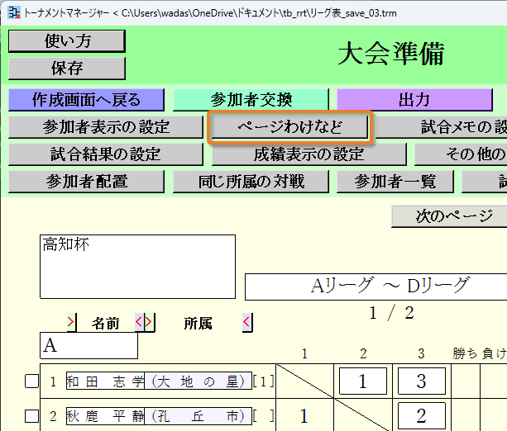
Task: Open 参加者配置 placement button
Action: tap(86, 182)
